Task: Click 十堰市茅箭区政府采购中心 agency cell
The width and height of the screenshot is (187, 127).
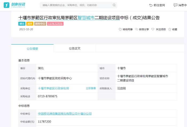Action: point(67,78)
